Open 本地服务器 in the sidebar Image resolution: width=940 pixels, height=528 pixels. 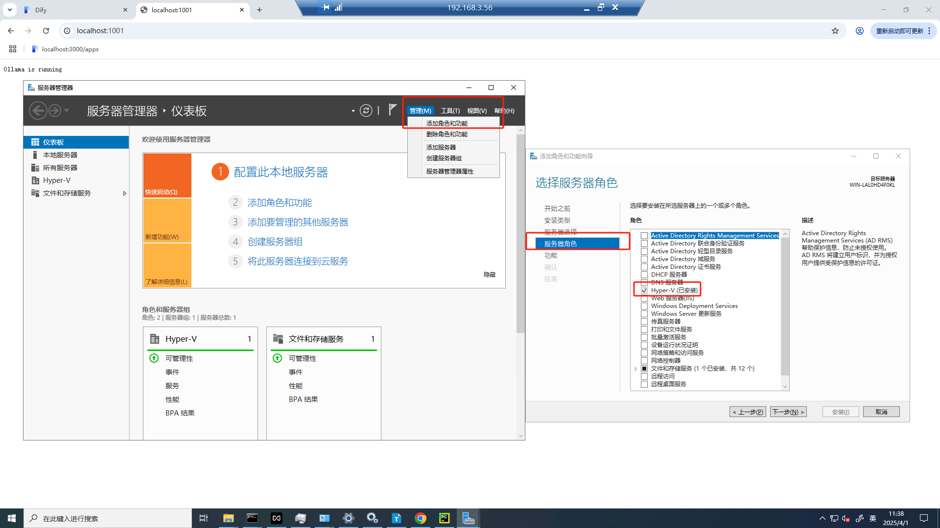(x=60, y=155)
